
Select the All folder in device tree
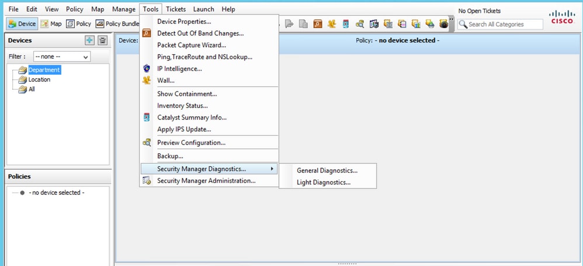click(31, 89)
